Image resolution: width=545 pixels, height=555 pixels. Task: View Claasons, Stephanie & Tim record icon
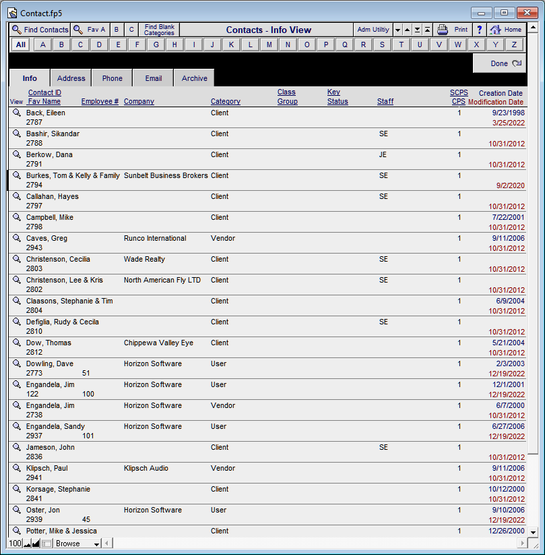coord(17,301)
